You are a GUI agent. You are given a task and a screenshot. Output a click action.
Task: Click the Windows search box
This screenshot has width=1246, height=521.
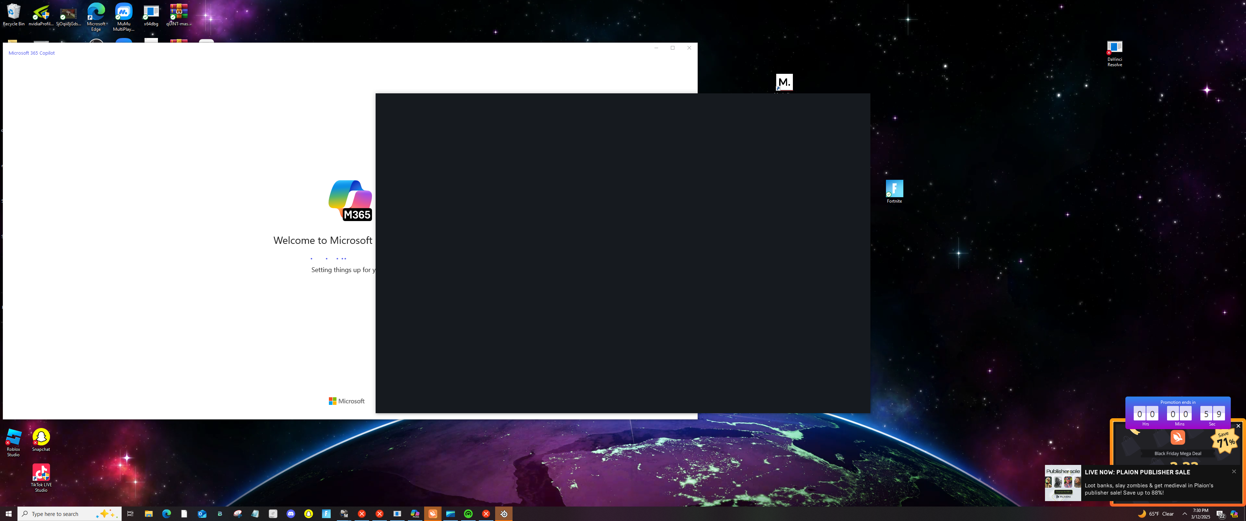(70, 514)
